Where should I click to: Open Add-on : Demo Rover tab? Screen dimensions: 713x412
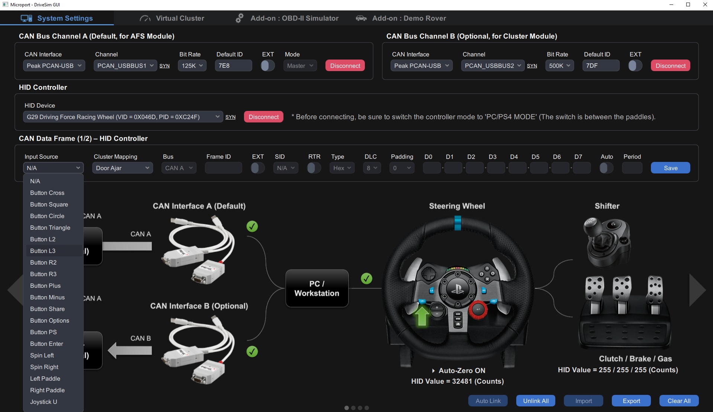(x=401, y=18)
